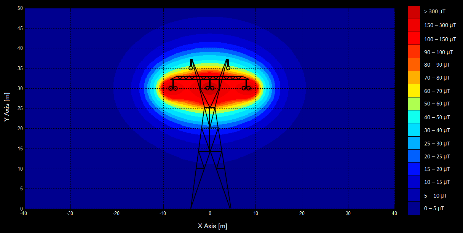Viewport: 463px width, 233px height.
Task: Click the 100 – 150 µT legend entry
Action: click(414, 39)
